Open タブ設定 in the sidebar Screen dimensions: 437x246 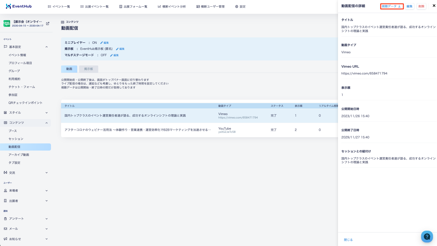14,163
